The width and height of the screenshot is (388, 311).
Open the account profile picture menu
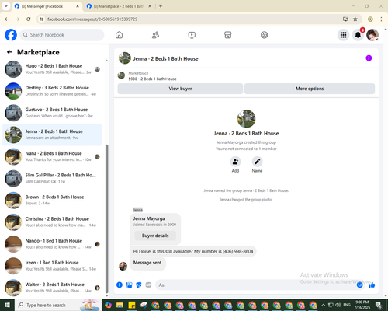(372, 35)
